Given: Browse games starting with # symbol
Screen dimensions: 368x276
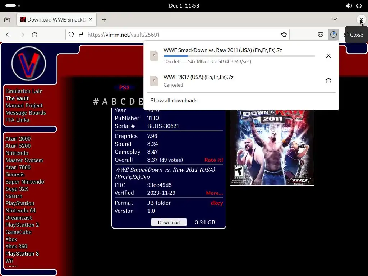Looking at the screenshot, I should coord(96,102).
